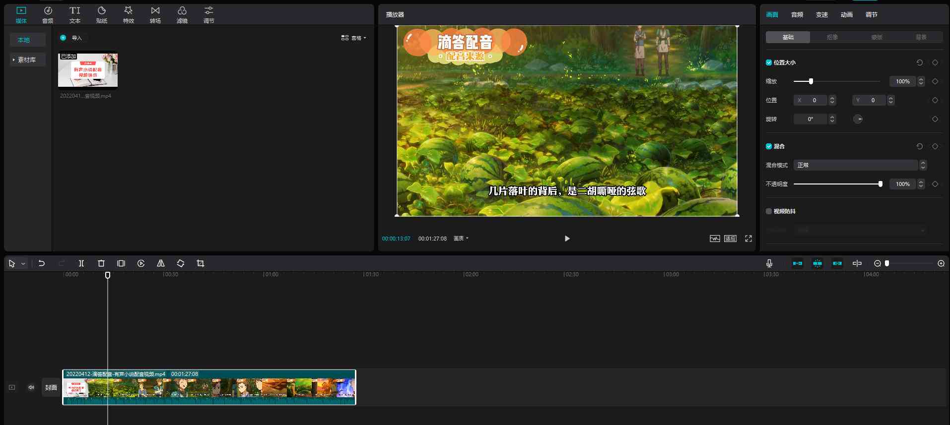
Task: Open the 滤镜 (Filters) tab
Action: (x=182, y=14)
